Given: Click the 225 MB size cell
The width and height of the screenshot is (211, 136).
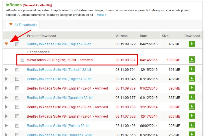Looking at the screenshot, I should click(174, 126).
